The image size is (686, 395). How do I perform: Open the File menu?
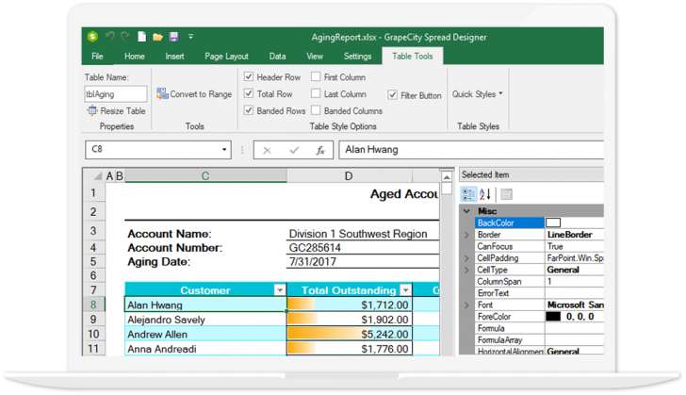click(x=97, y=56)
